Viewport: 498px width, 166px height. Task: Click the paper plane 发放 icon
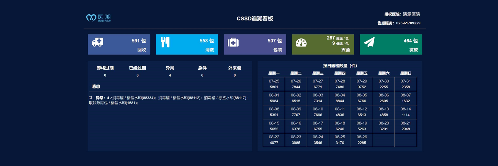point(369,42)
